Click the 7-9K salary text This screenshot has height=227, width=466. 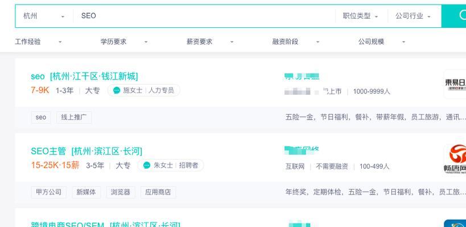tap(40, 90)
